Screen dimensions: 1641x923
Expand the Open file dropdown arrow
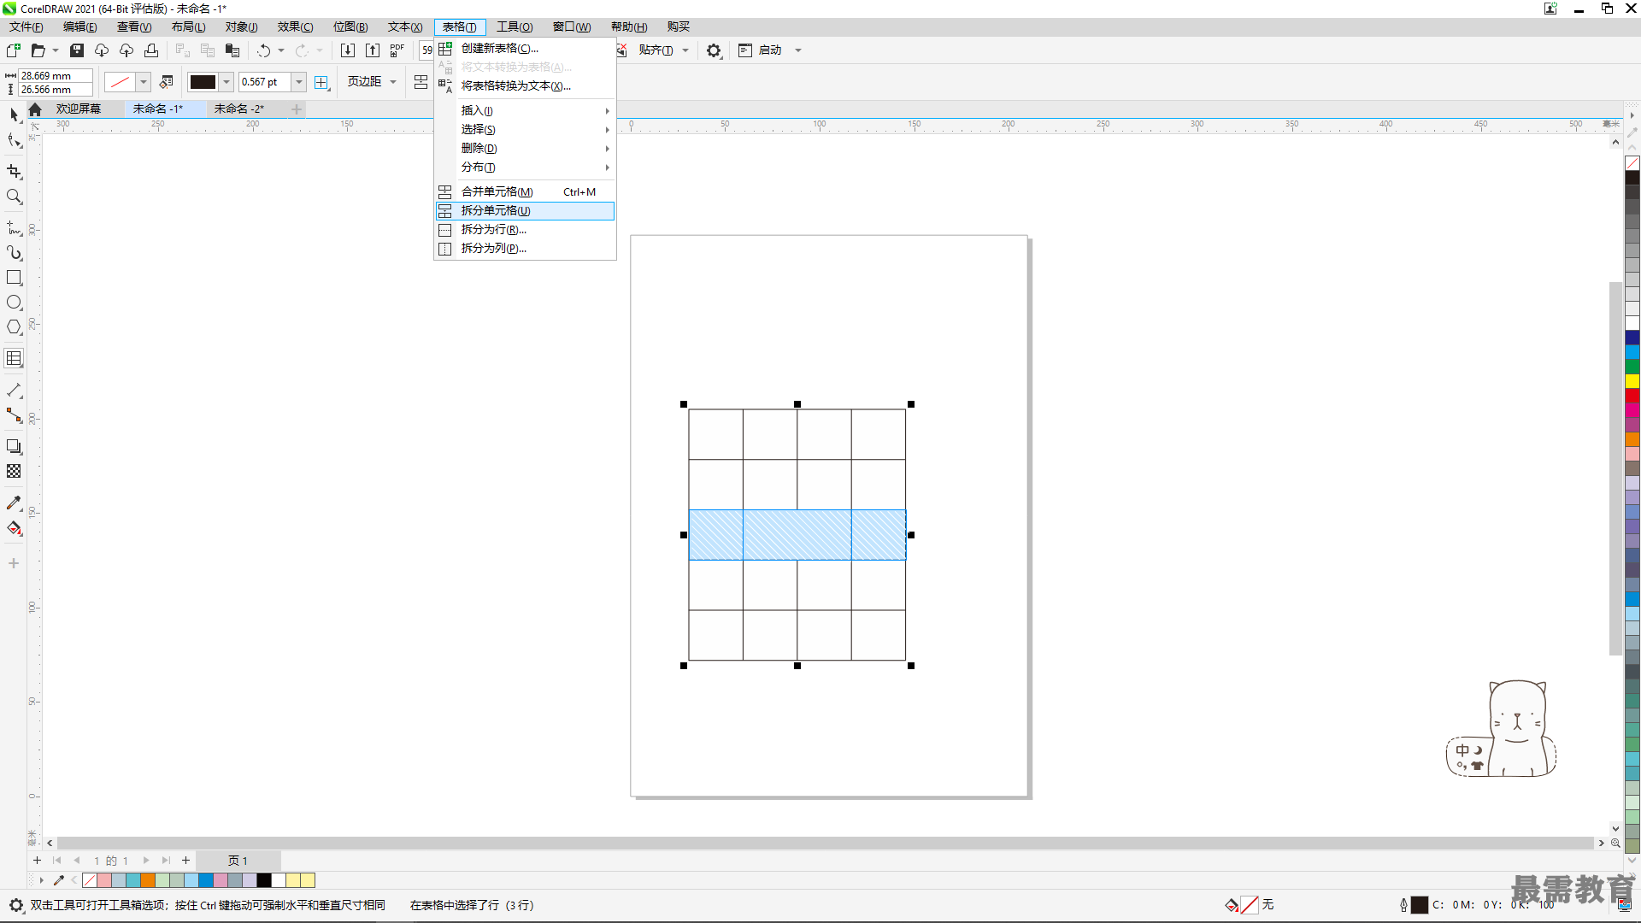coord(56,50)
